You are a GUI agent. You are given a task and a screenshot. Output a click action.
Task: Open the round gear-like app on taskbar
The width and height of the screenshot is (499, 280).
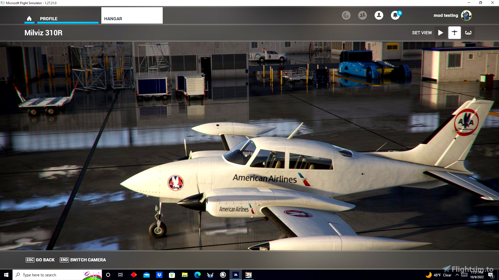[223, 275]
